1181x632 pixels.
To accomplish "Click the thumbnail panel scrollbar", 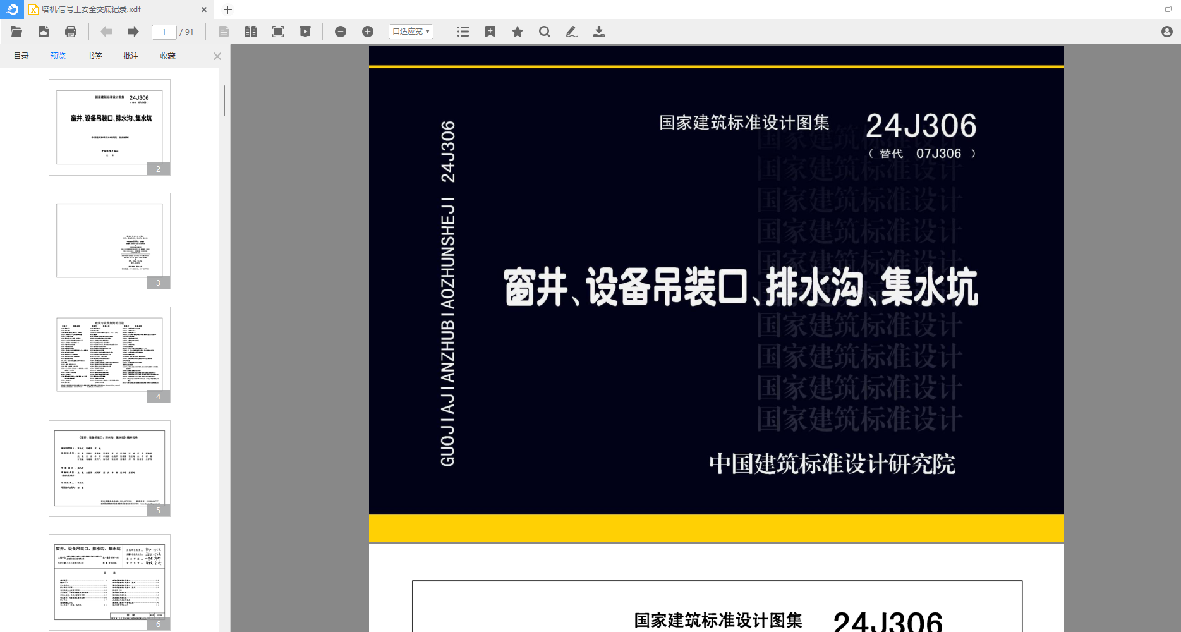I will (x=224, y=101).
